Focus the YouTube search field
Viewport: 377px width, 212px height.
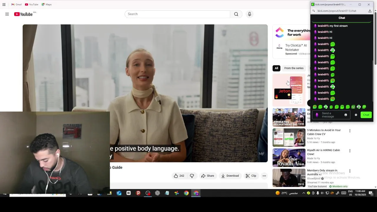click(177, 14)
